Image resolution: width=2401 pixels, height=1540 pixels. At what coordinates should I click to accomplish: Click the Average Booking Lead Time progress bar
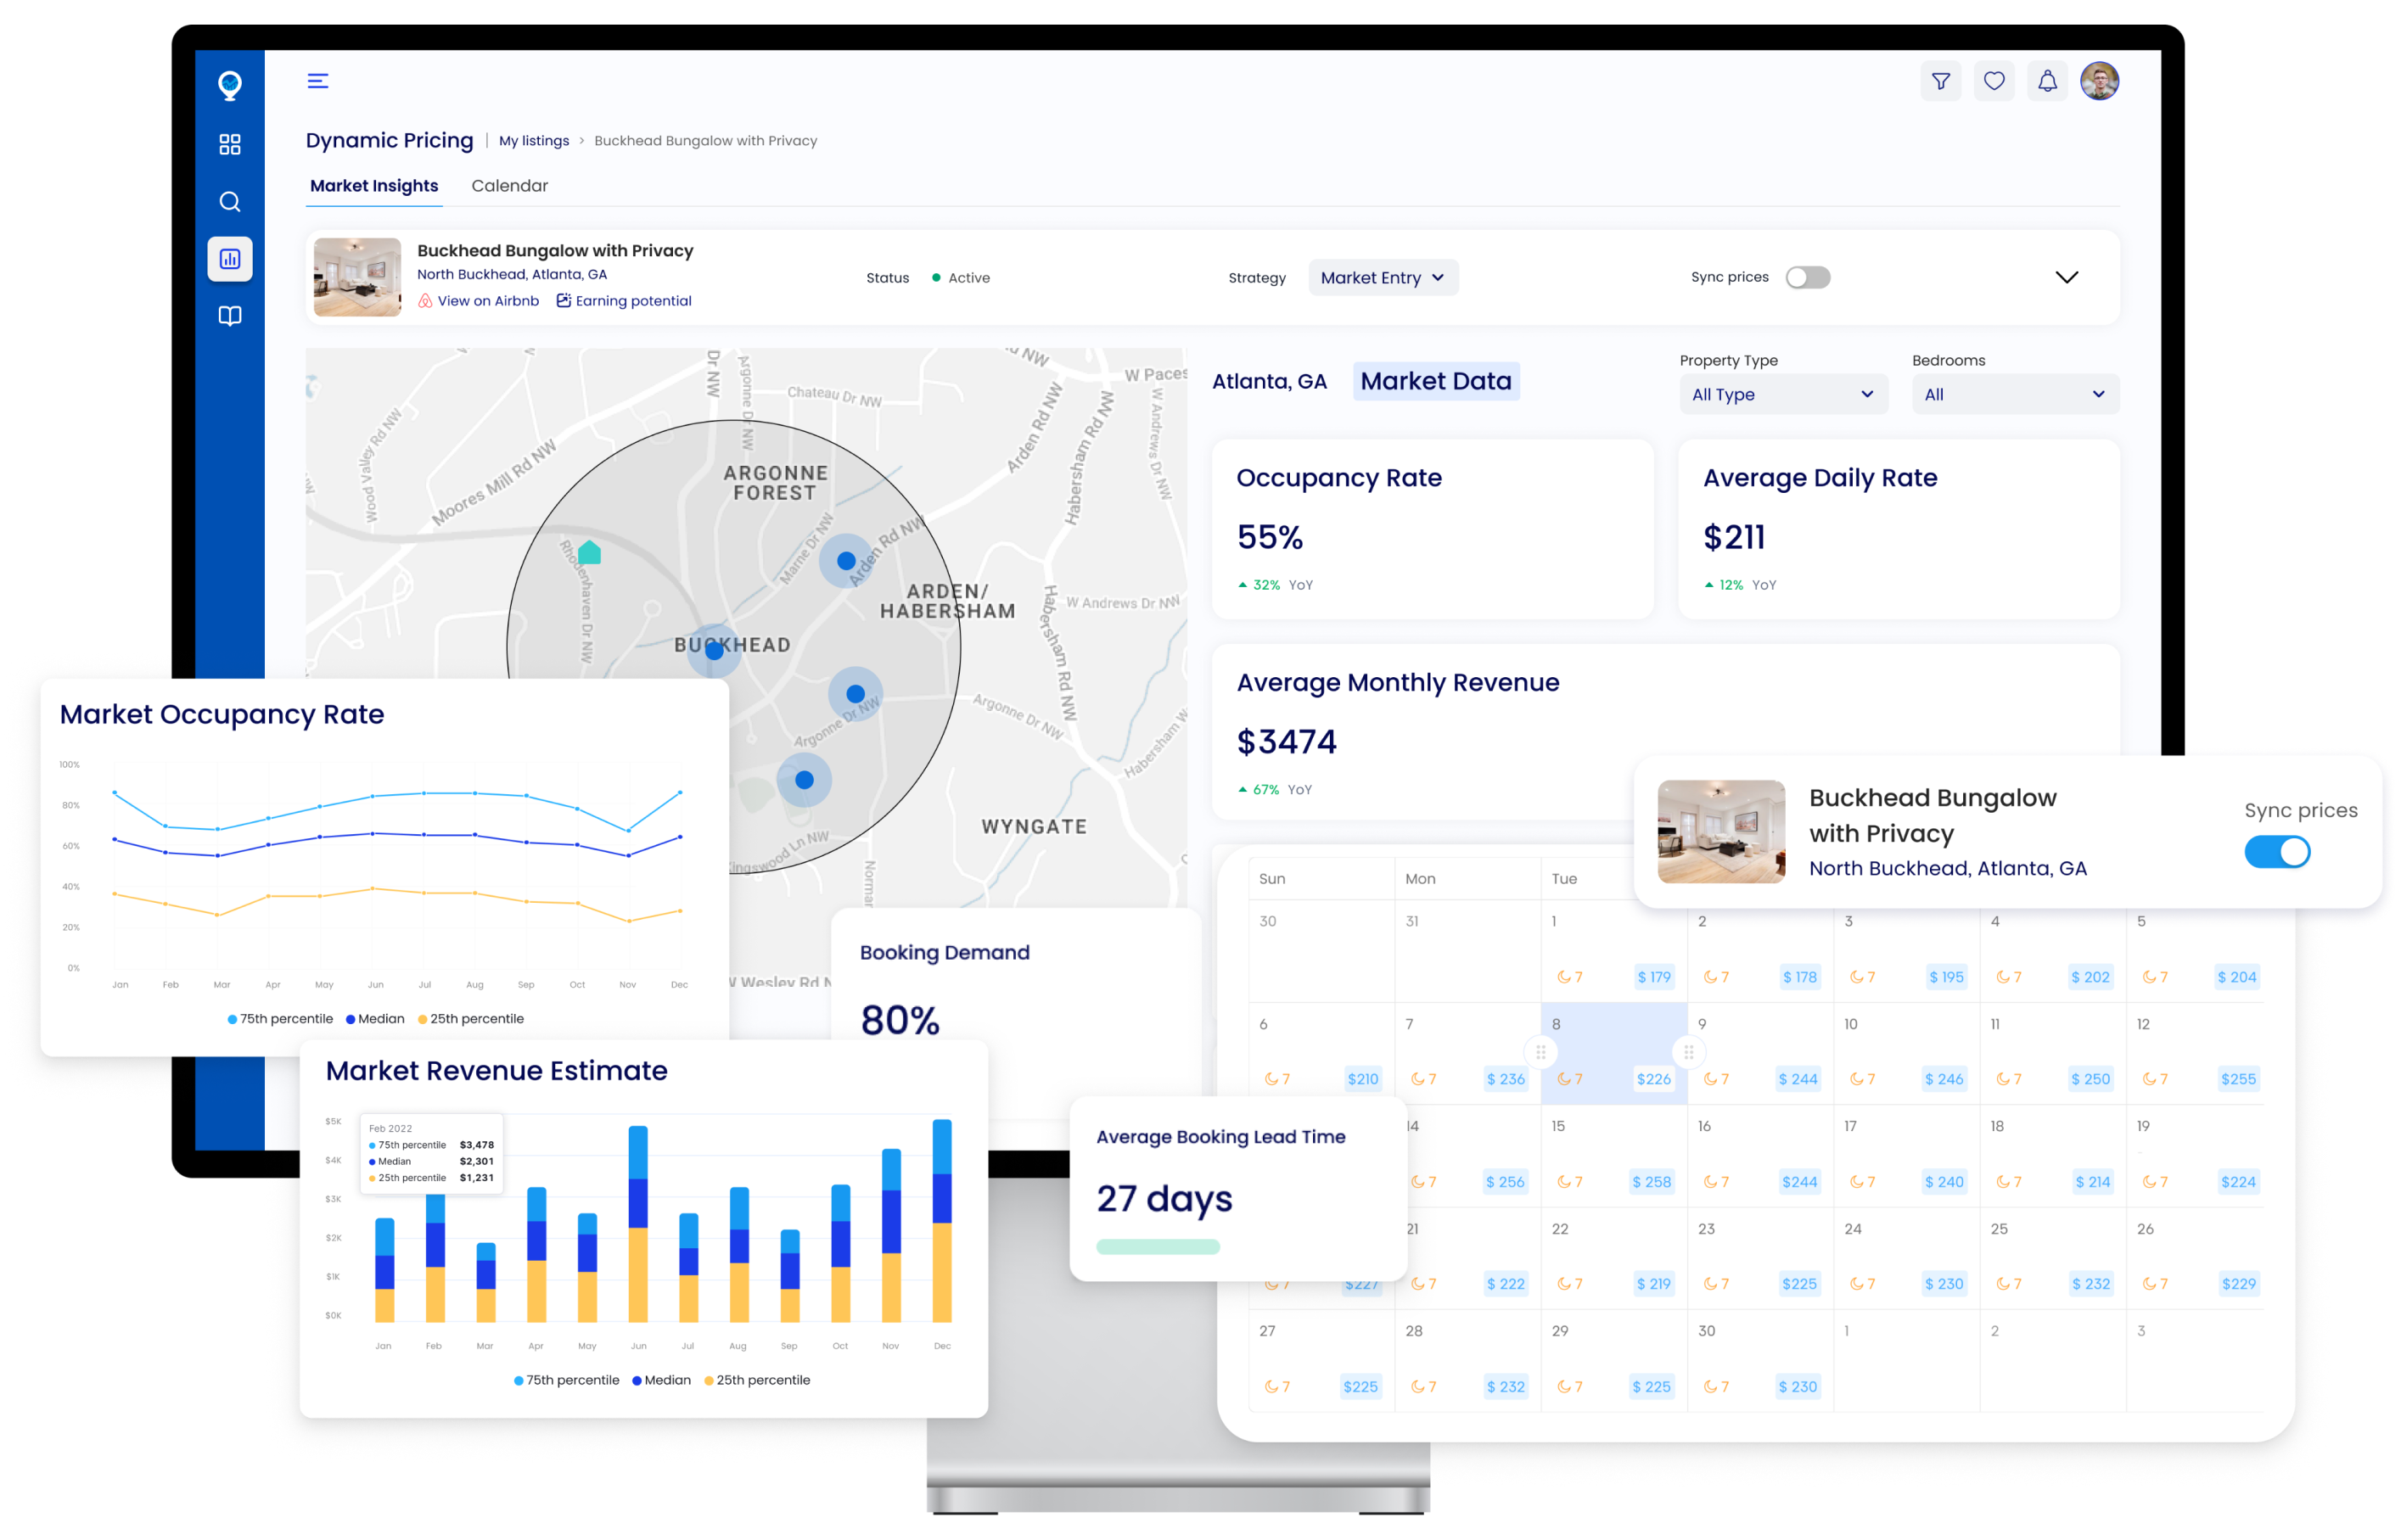pyautogui.click(x=1157, y=1247)
